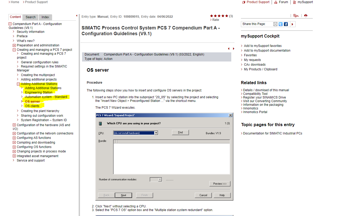Expand Configuration of the network connections node
The height and width of the screenshot is (216, 349).
(x=14, y=133)
